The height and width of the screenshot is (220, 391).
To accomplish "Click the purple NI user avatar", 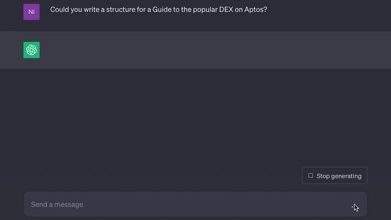I will tap(31, 12).
